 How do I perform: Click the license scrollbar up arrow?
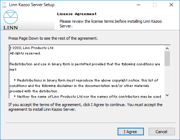(x=167, y=48)
